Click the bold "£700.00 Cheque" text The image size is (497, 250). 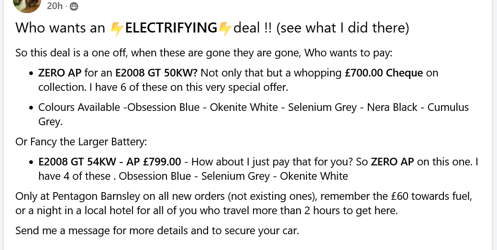pos(384,73)
